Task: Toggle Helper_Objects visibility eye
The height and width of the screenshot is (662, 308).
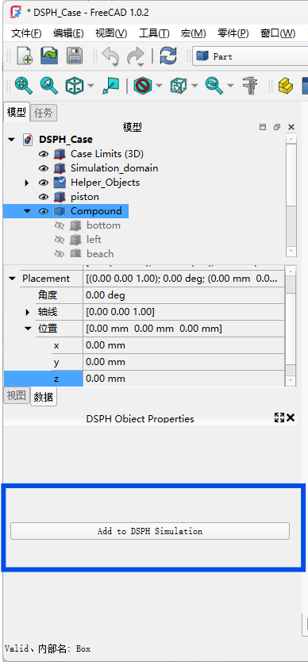Action: coord(44,183)
